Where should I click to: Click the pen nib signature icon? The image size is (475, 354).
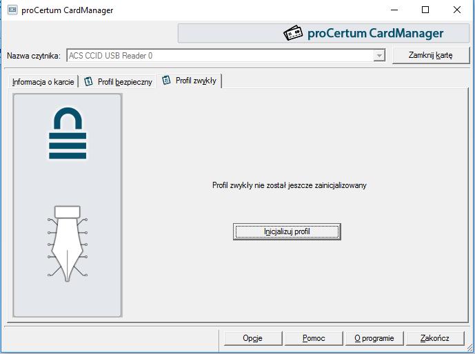(x=68, y=244)
